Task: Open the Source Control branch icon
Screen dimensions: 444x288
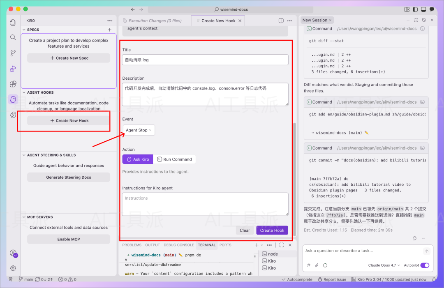Action: tap(13, 53)
